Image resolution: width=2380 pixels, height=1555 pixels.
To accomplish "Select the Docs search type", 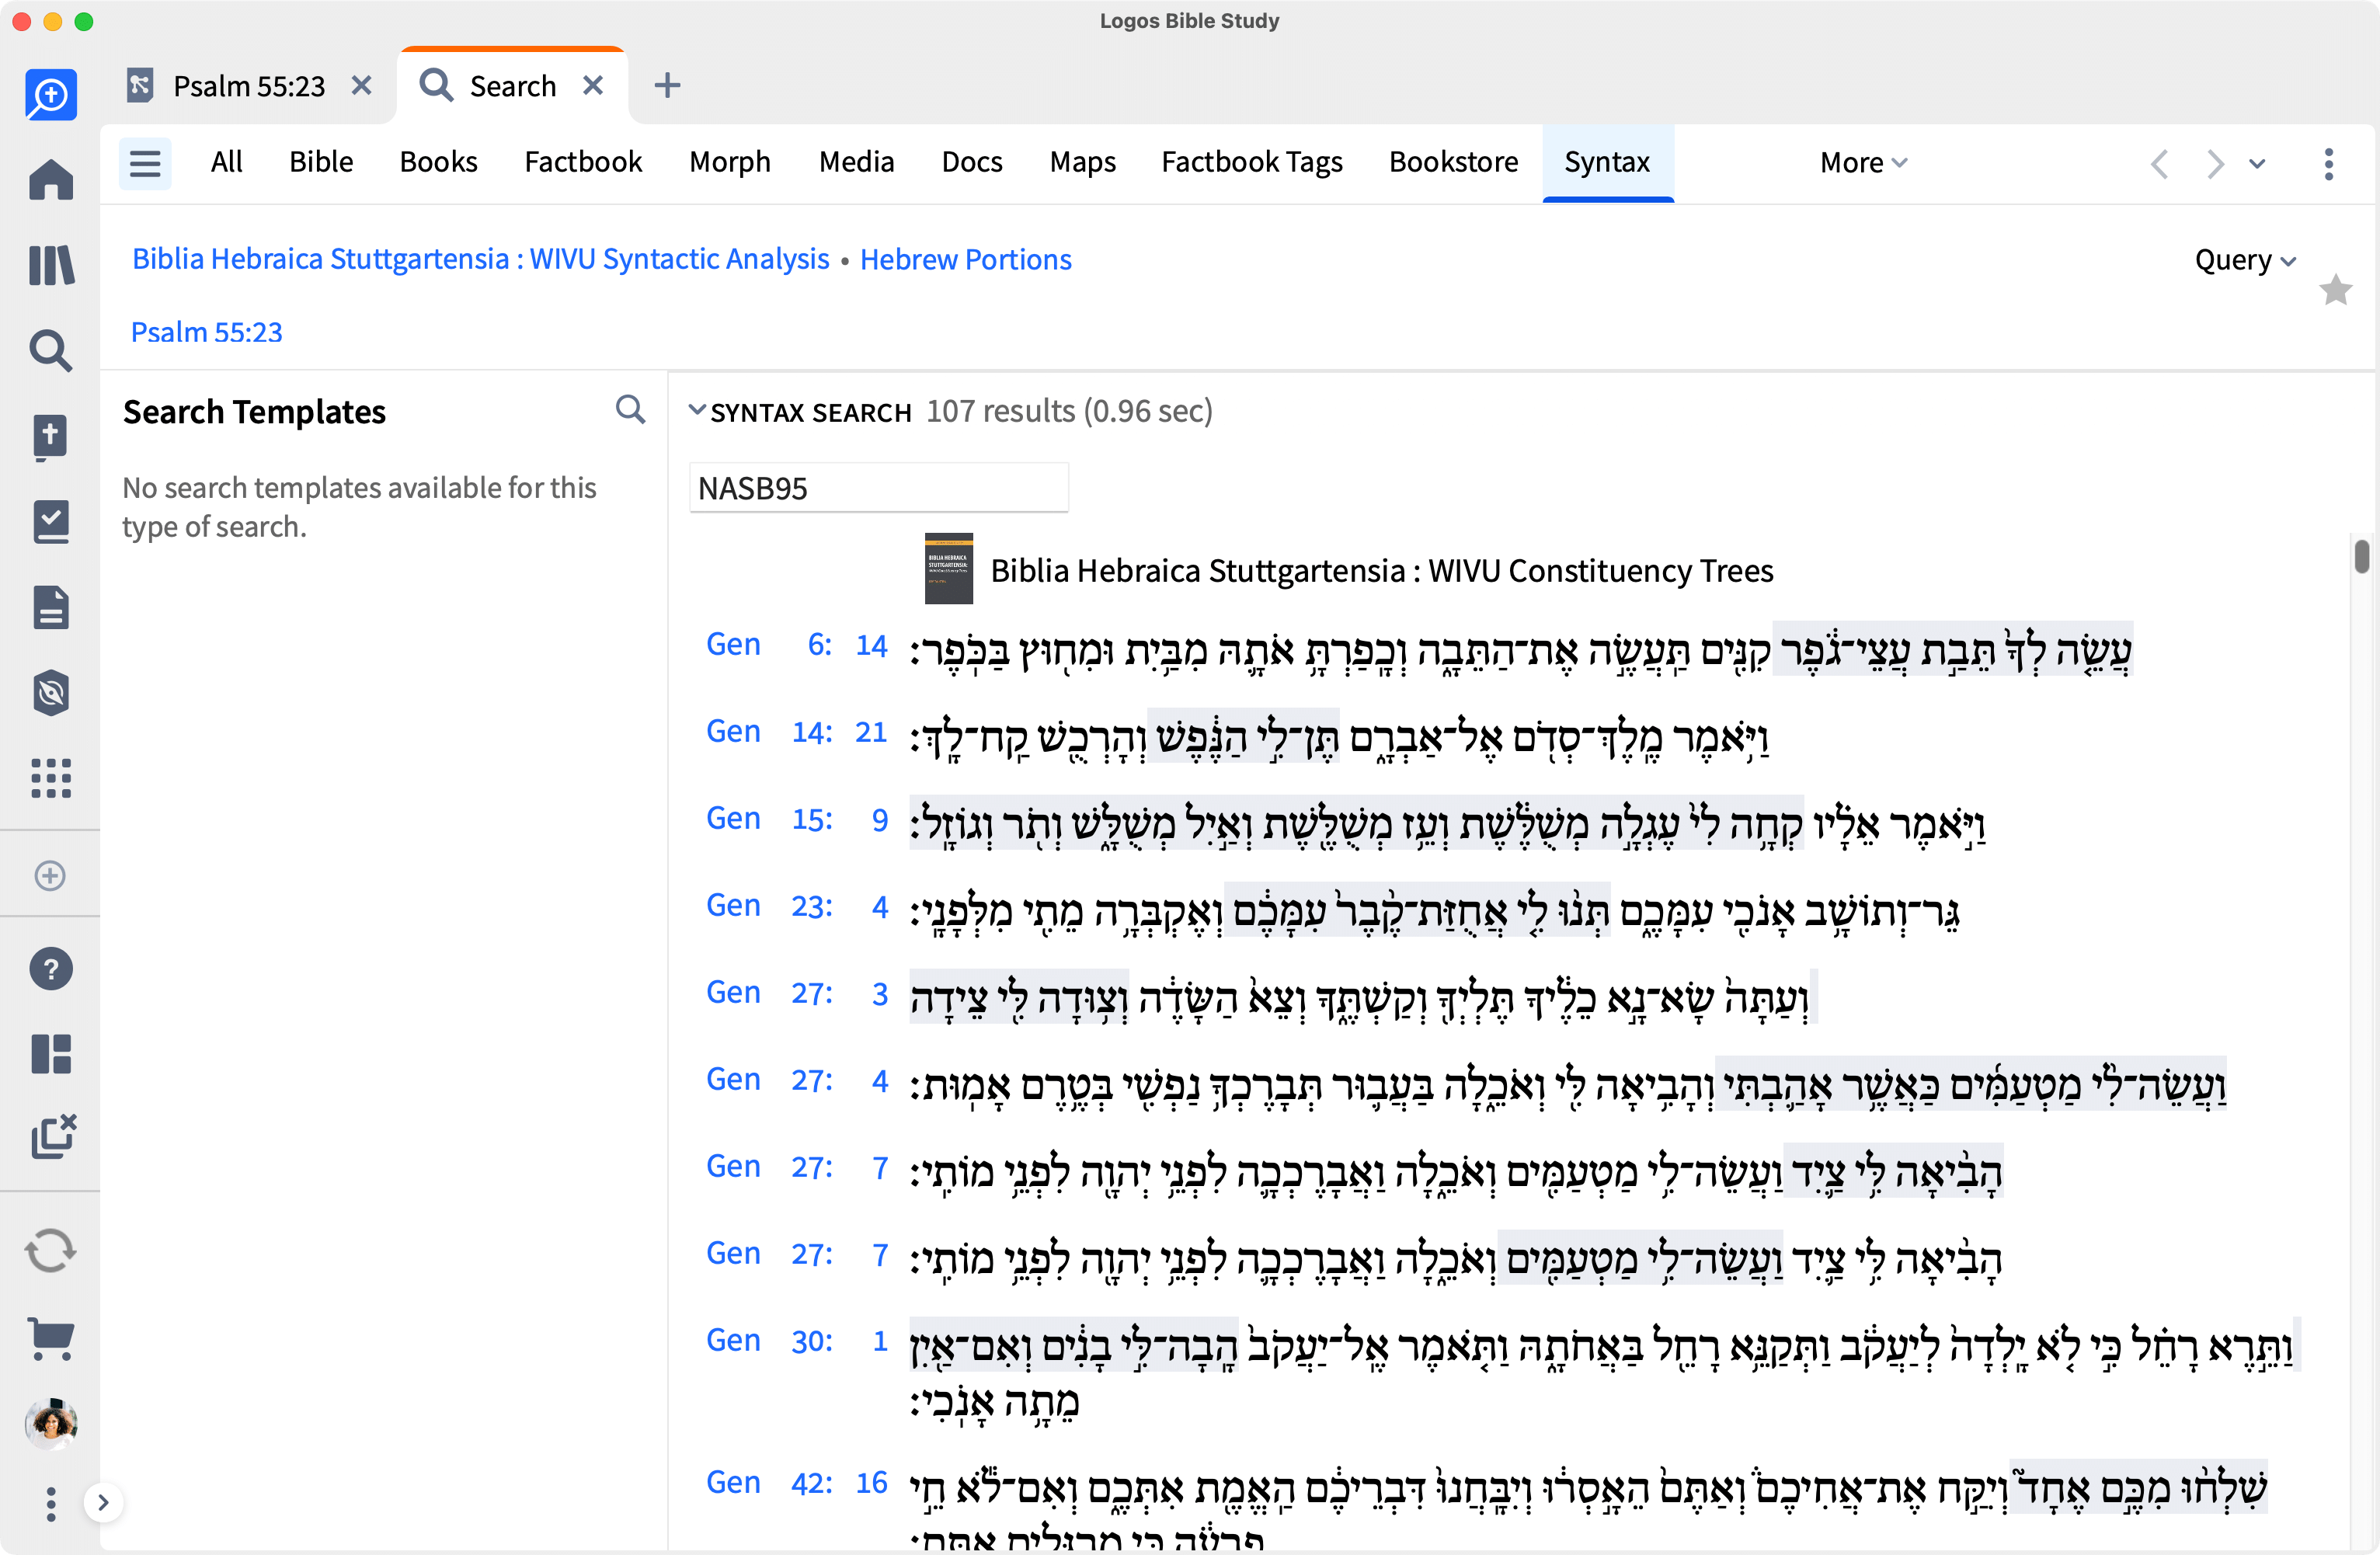I will tap(972, 162).
